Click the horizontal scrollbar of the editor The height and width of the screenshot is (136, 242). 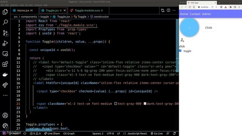click(x=39, y=130)
